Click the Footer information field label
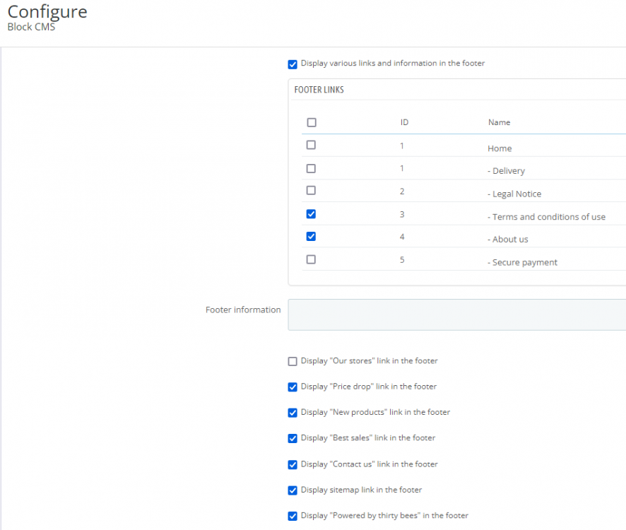Screen dimensions: 626x530 [x=243, y=310]
